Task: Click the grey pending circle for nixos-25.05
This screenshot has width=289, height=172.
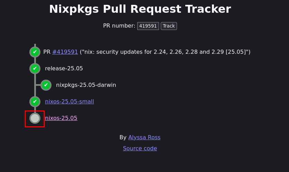Action: coord(35,118)
